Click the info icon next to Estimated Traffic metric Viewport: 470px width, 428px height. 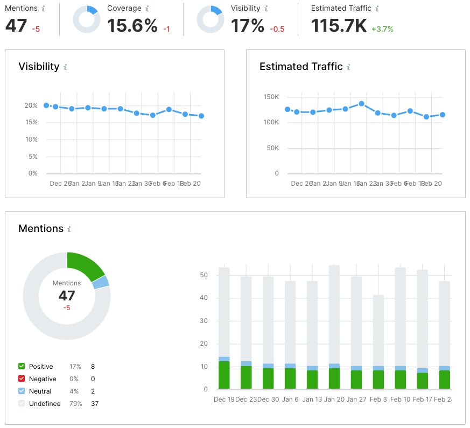pyautogui.click(x=377, y=9)
